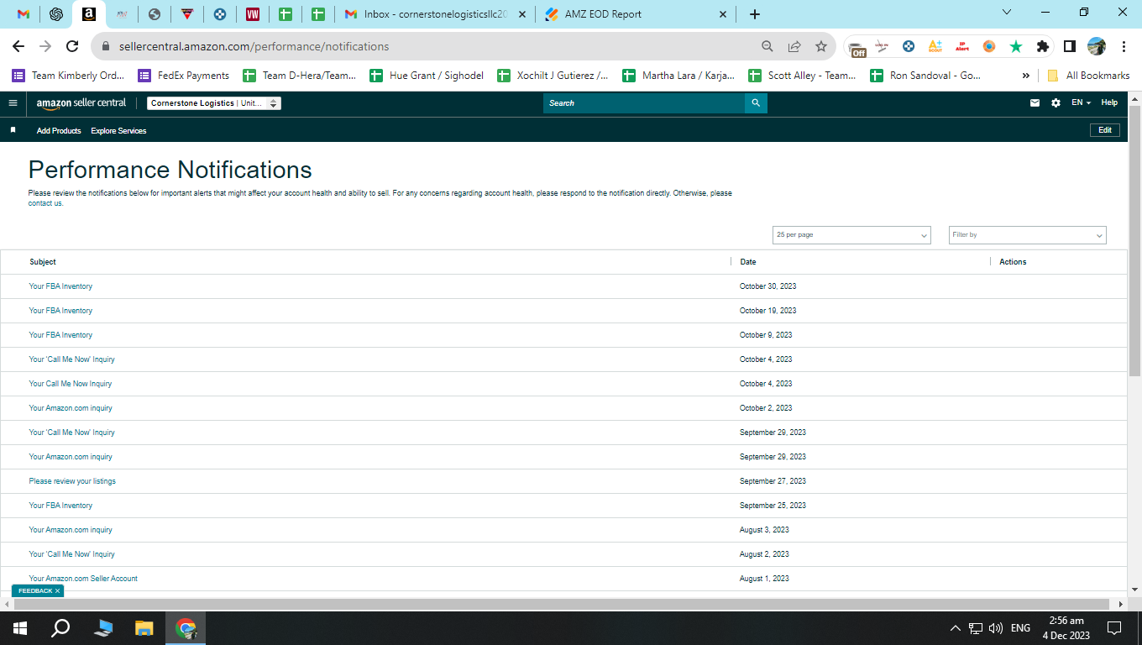The image size is (1142, 645).
Task: Open the tab search chevron
Action: [1008, 12]
